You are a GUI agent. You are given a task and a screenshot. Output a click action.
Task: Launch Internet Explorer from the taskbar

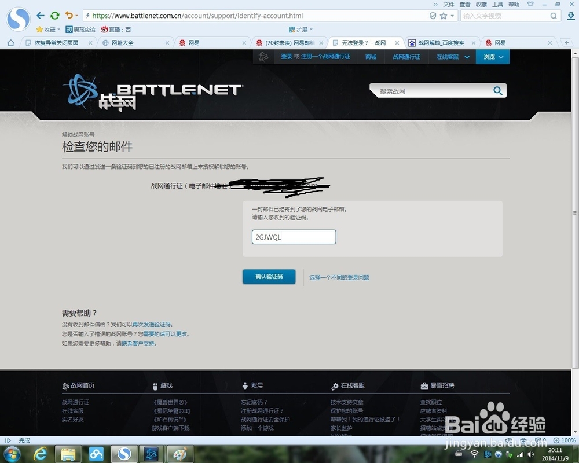(x=40, y=454)
